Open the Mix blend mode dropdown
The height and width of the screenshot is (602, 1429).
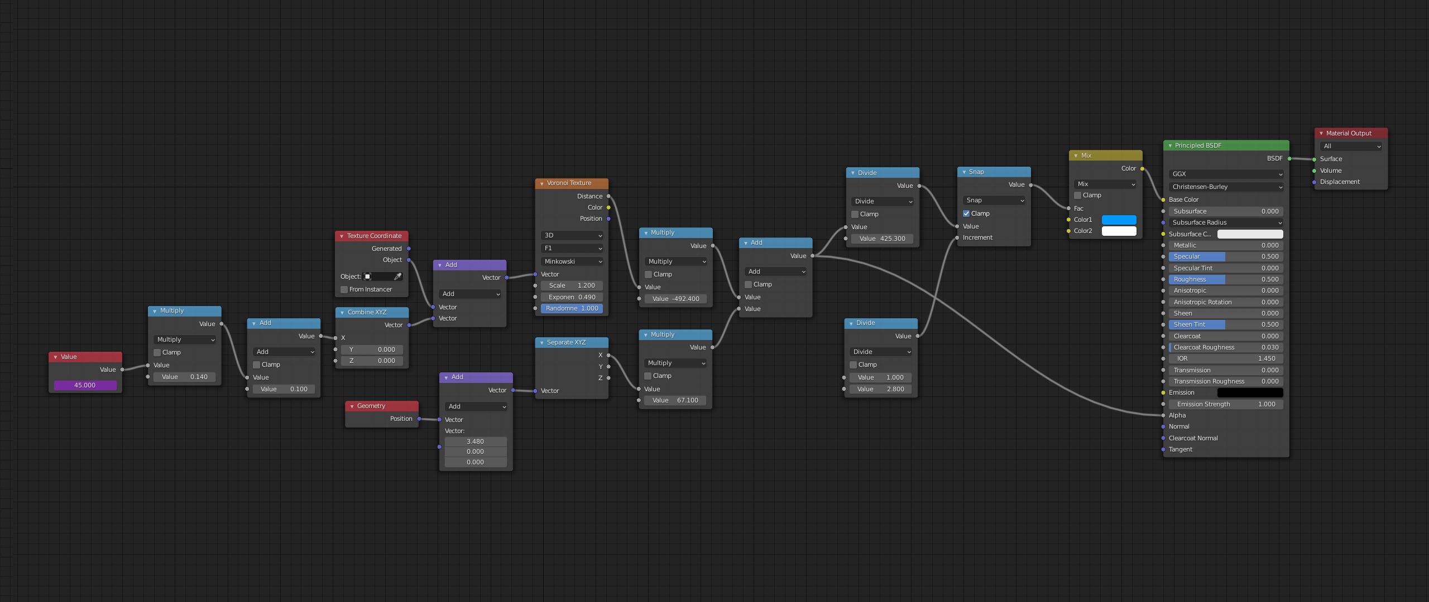tap(1105, 184)
